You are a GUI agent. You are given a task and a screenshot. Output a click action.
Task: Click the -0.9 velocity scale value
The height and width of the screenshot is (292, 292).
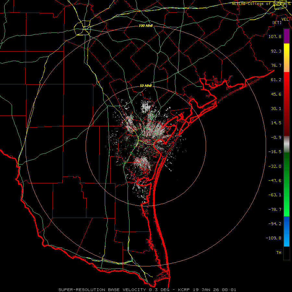[x=276, y=138]
